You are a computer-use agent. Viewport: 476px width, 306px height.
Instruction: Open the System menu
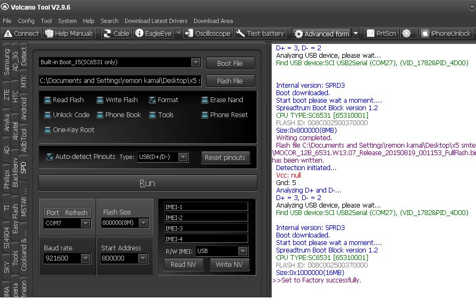coord(67,21)
